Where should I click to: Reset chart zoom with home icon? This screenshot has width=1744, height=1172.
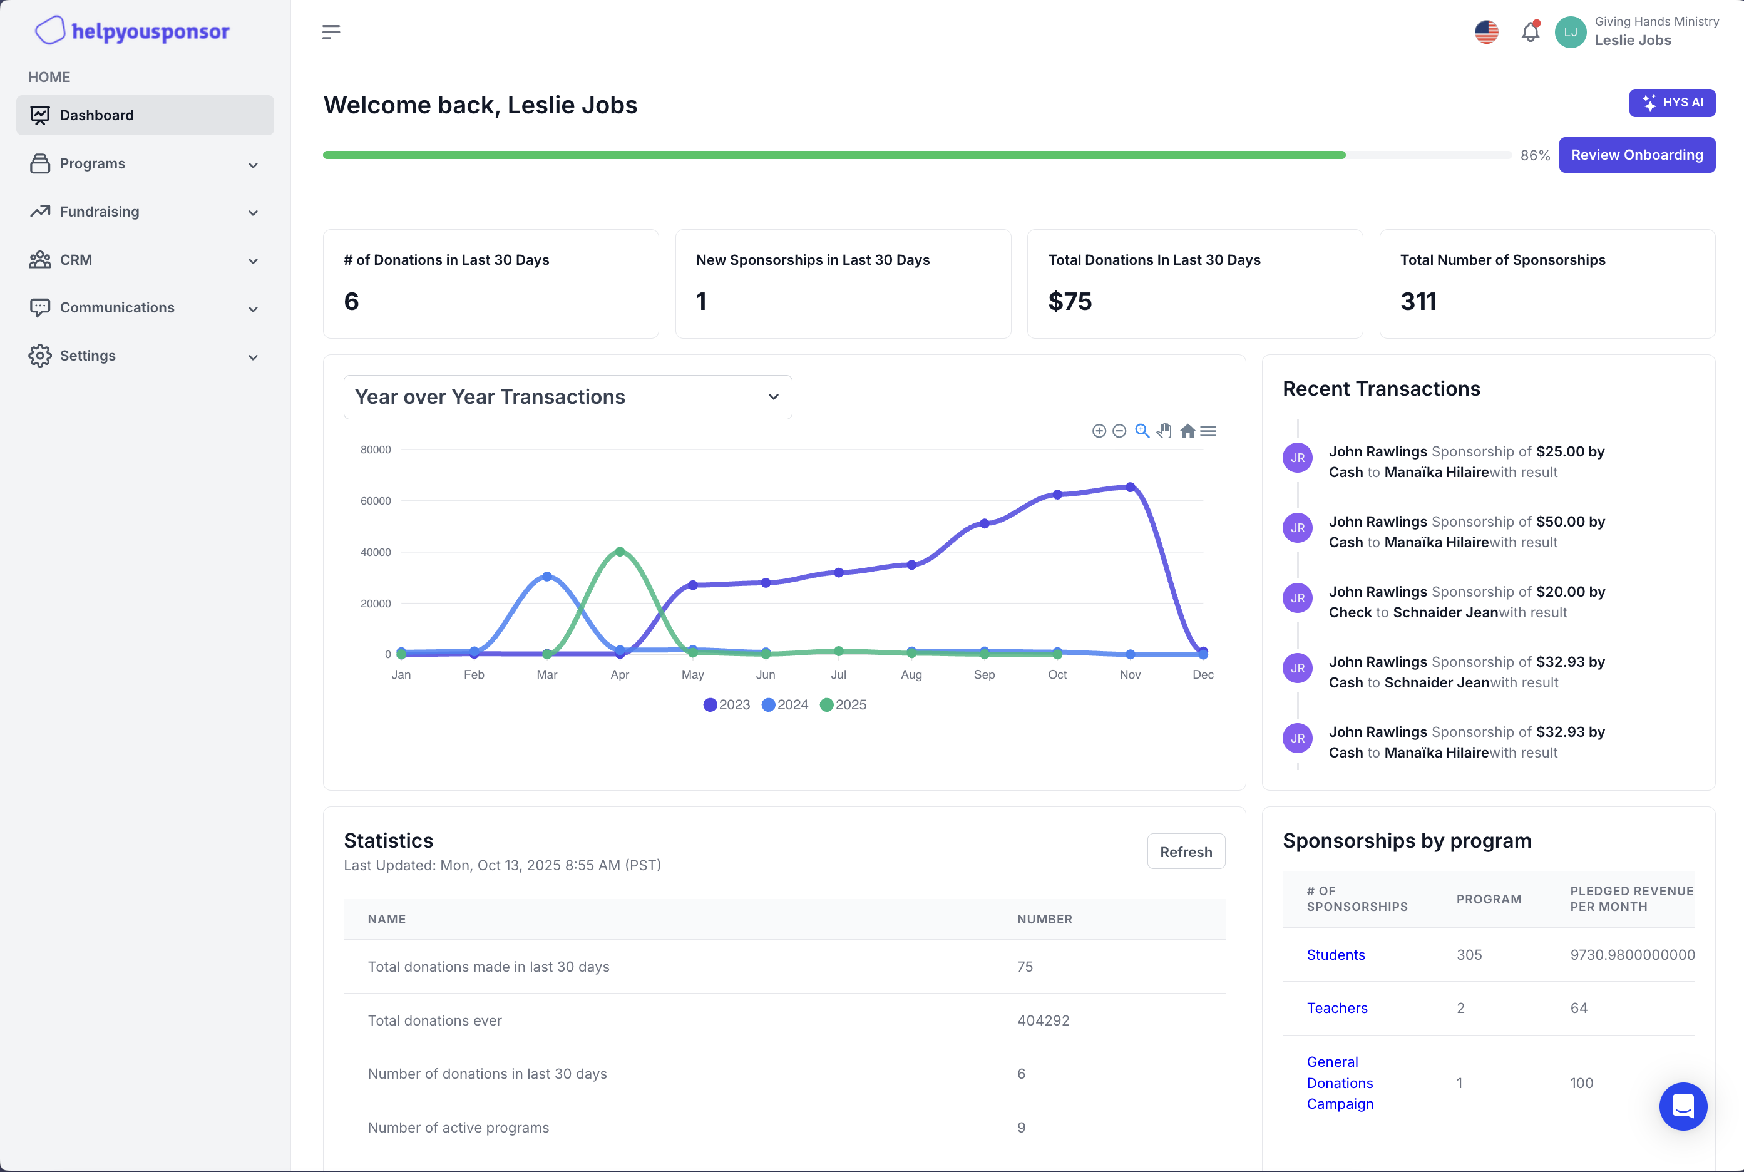coord(1187,431)
